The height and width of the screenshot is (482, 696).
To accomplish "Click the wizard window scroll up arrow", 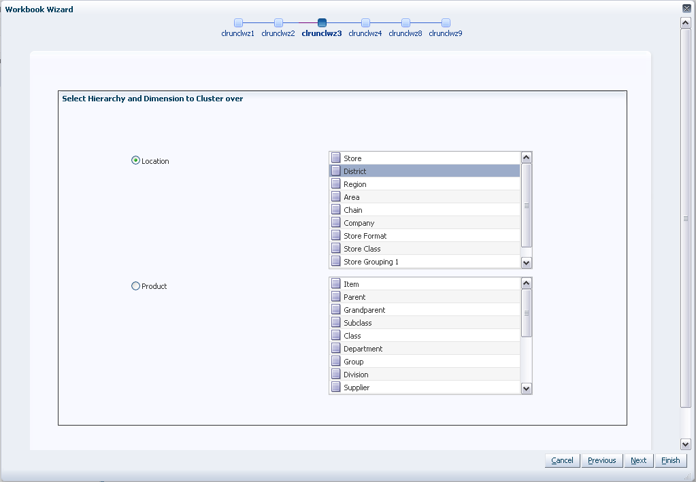I will pyautogui.click(x=685, y=23).
